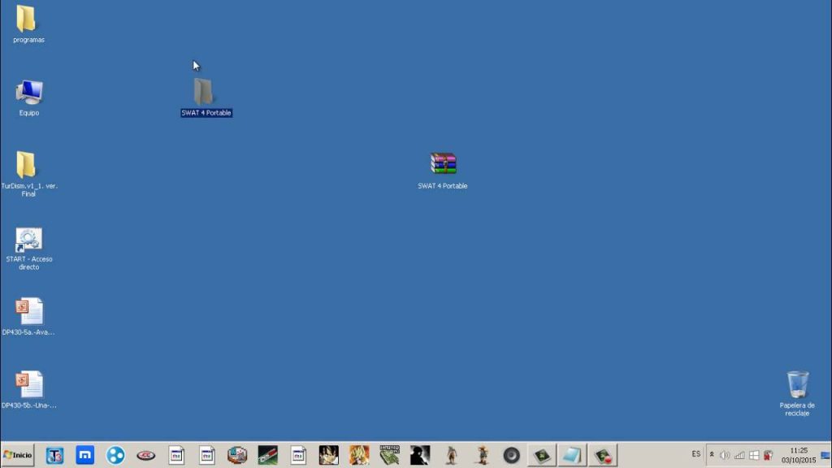Open the clock showing 11:25

tap(798, 455)
